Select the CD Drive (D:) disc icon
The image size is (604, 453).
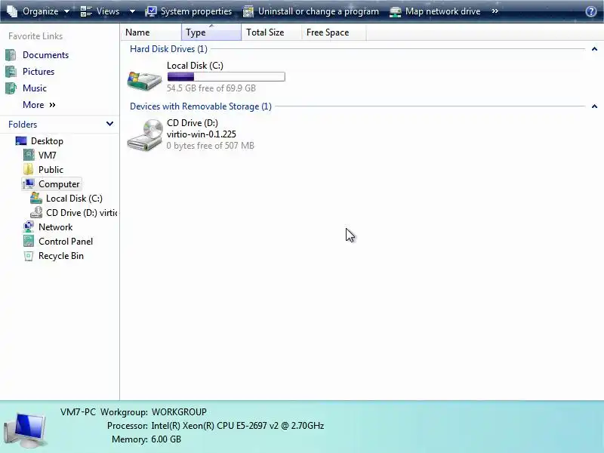coord(145,134)
